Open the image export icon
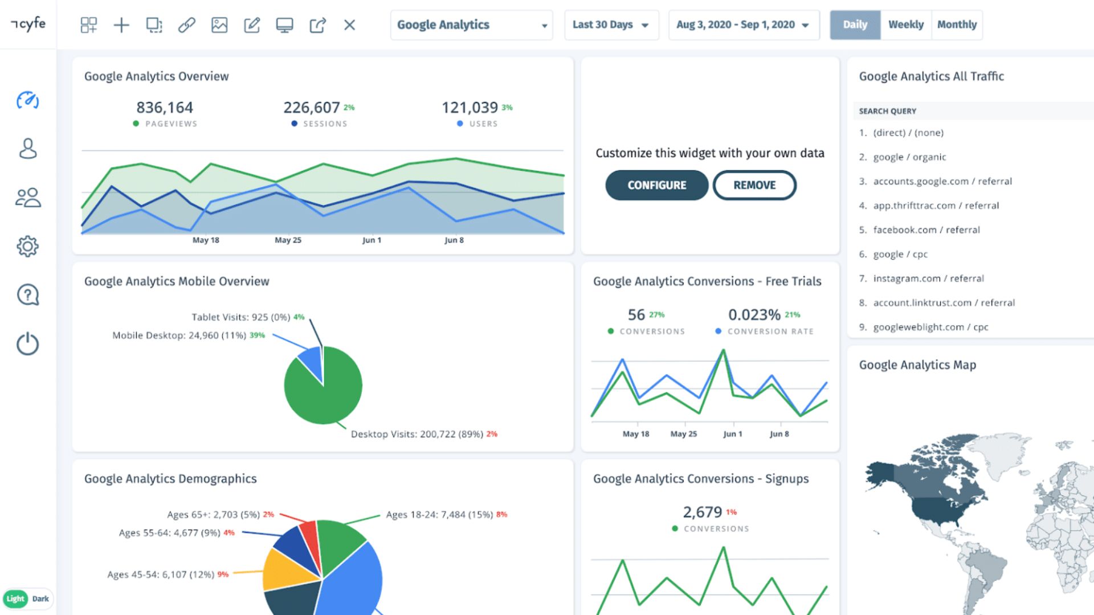The width and height of the screenshot is (1094, 615). 219,25
